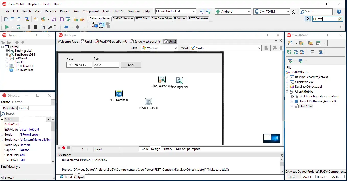The image size is (347, 181).
Task: Expand the Border property in Object Inspector
Action: click(2, 135)
